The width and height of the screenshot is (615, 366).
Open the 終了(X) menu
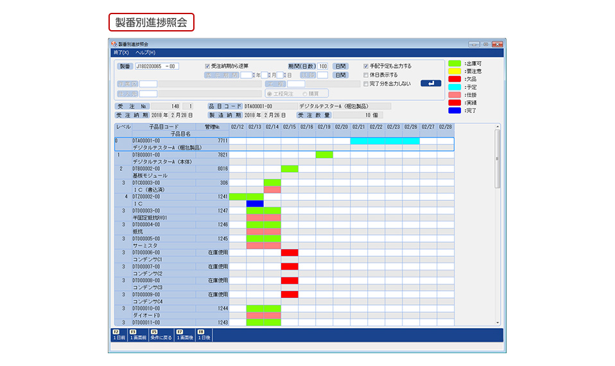(x=121, y=53)
